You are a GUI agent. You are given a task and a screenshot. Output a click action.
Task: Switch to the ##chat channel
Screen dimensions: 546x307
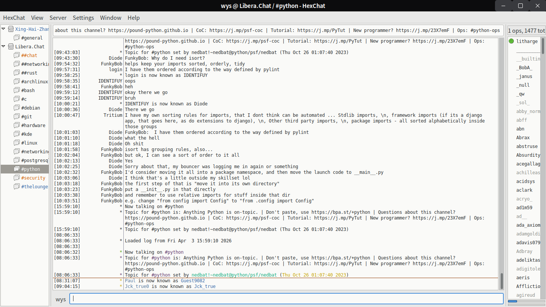(29, 56)
